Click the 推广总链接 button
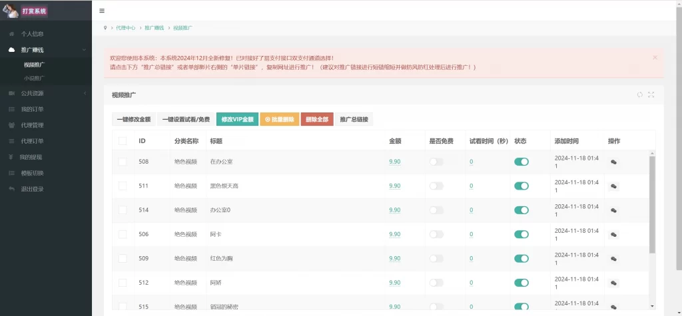This screenshot has height=316, width=682. [354, 119]
